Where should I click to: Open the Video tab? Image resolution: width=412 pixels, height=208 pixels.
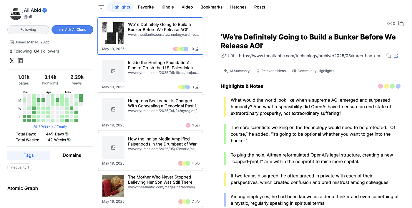[187, 7]
